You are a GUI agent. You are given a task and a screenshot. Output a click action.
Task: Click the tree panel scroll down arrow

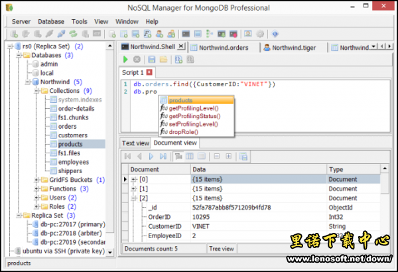coord(110,253)
